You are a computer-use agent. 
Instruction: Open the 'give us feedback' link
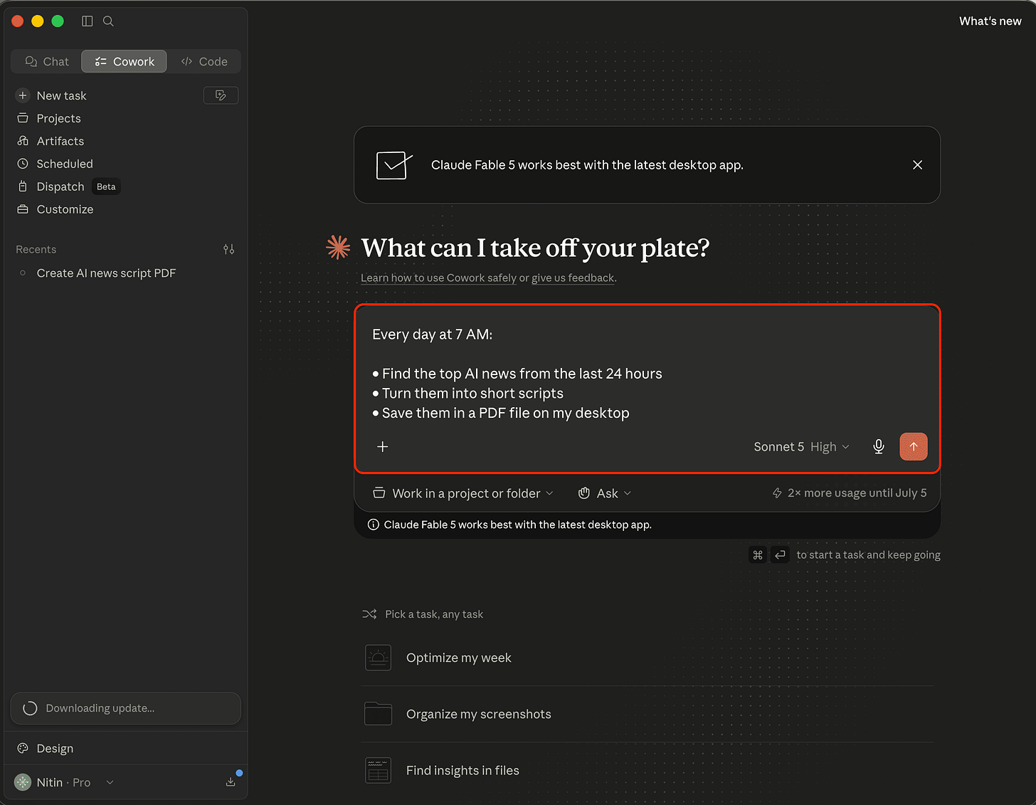(x=573, y=278)
